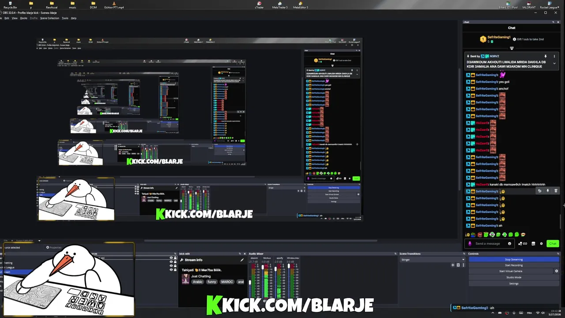Expand the chat leaderboard arrow
Screen dimensions: 565x318
tap(512, 48)
